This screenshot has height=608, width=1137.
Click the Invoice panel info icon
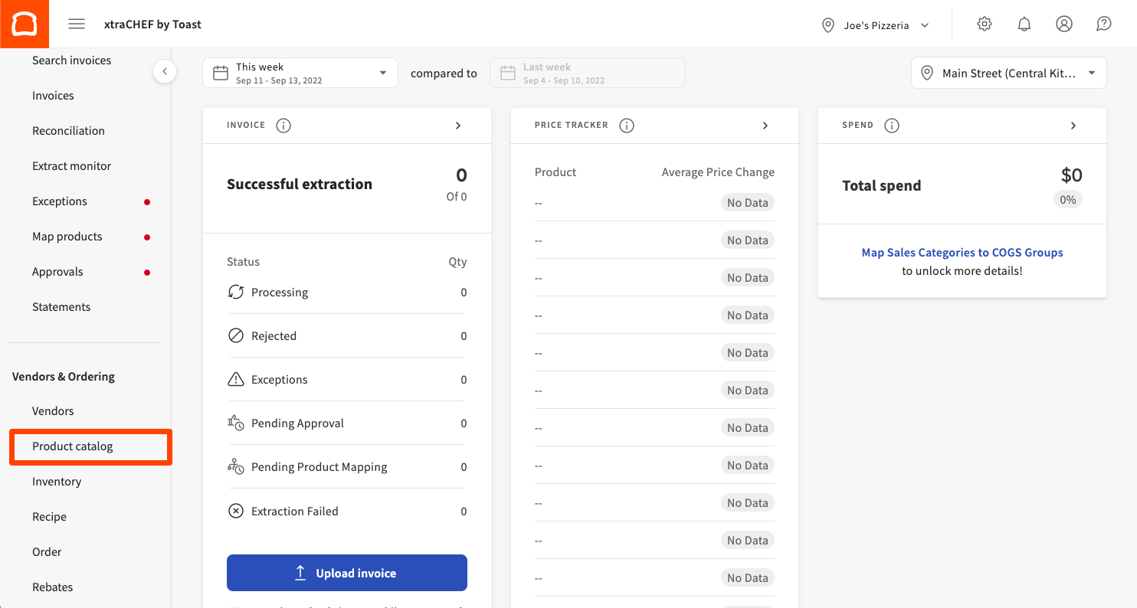click(x=283, y=125)
